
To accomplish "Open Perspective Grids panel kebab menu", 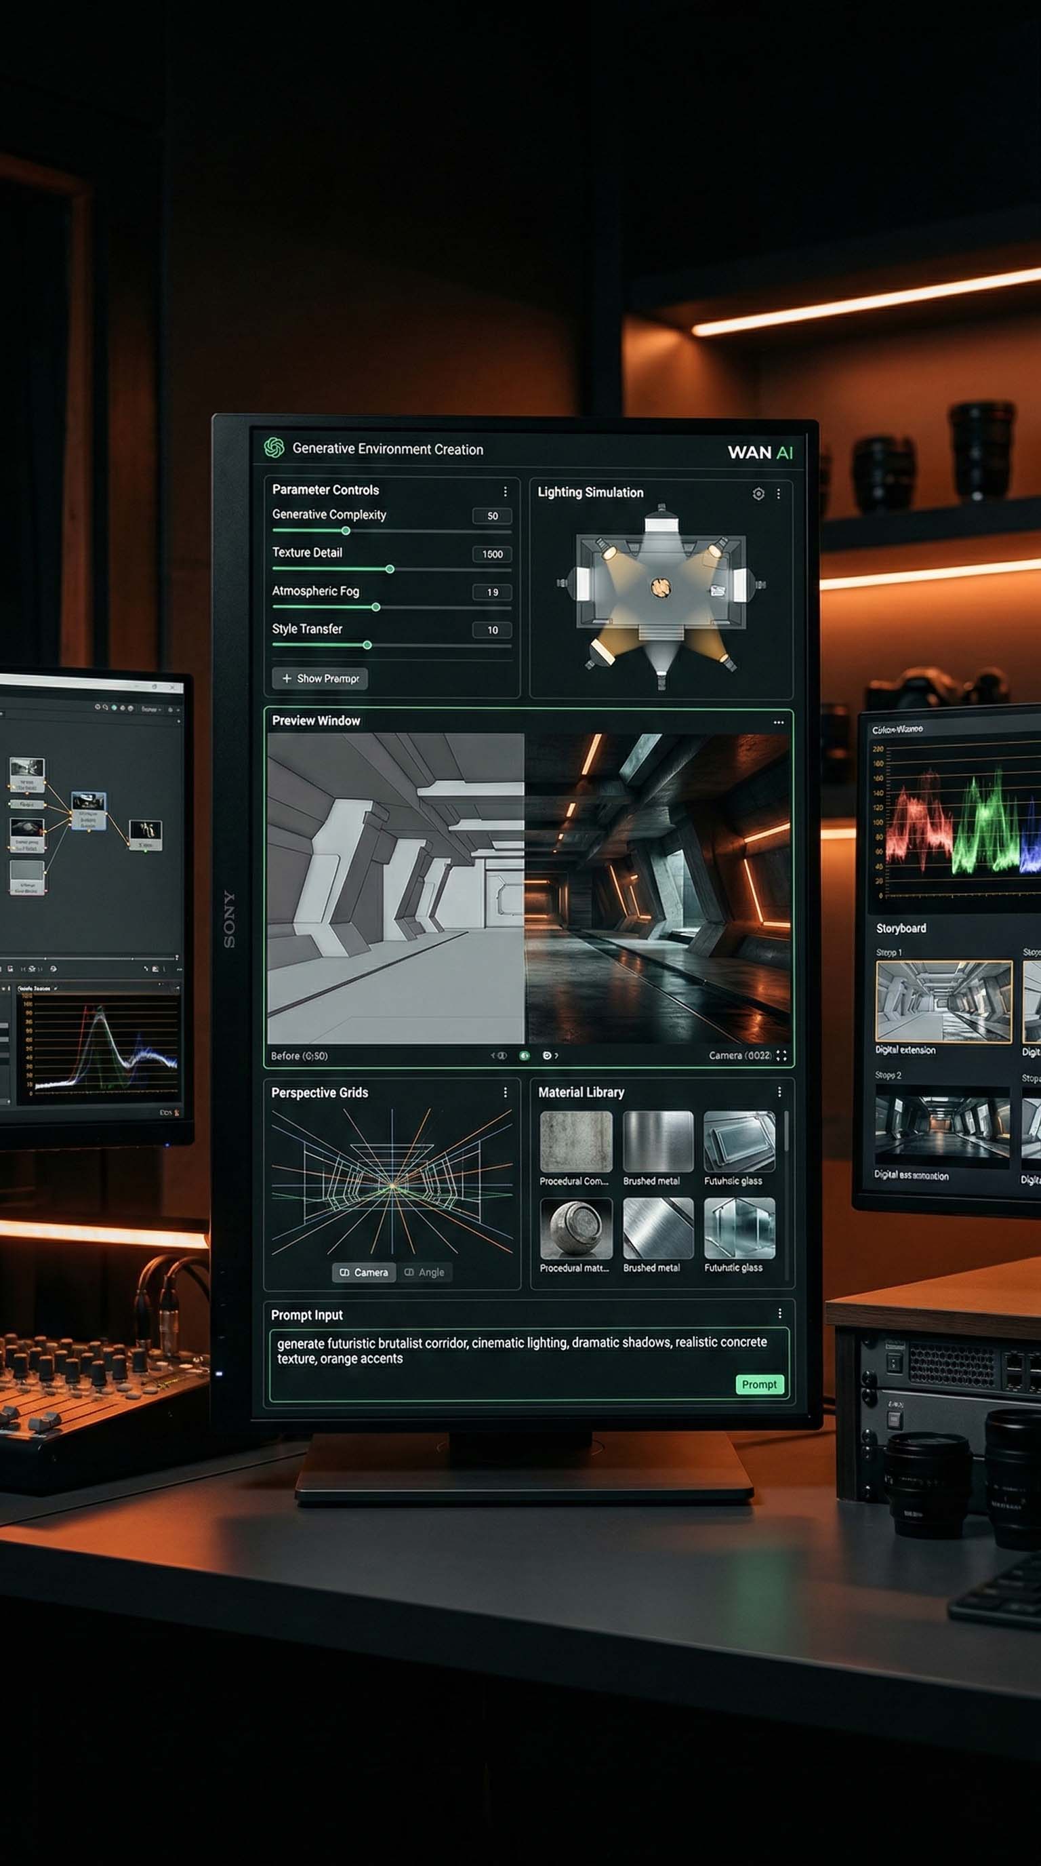I will coord(506,1092).
